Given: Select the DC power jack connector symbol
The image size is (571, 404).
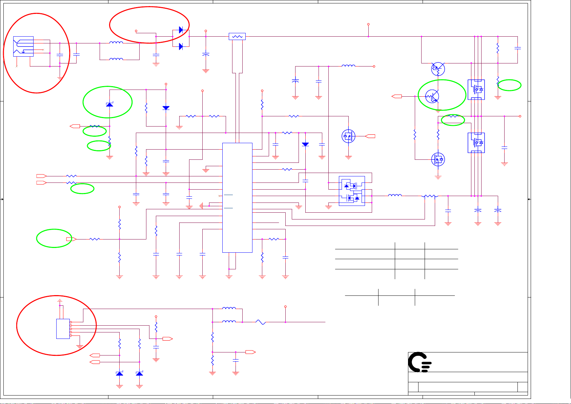Looking at the screenshot, I should pos(23,46).
